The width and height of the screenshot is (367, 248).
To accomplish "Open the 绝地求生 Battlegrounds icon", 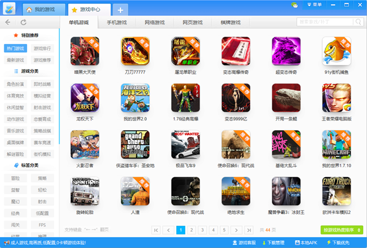I will click(235, 191).
